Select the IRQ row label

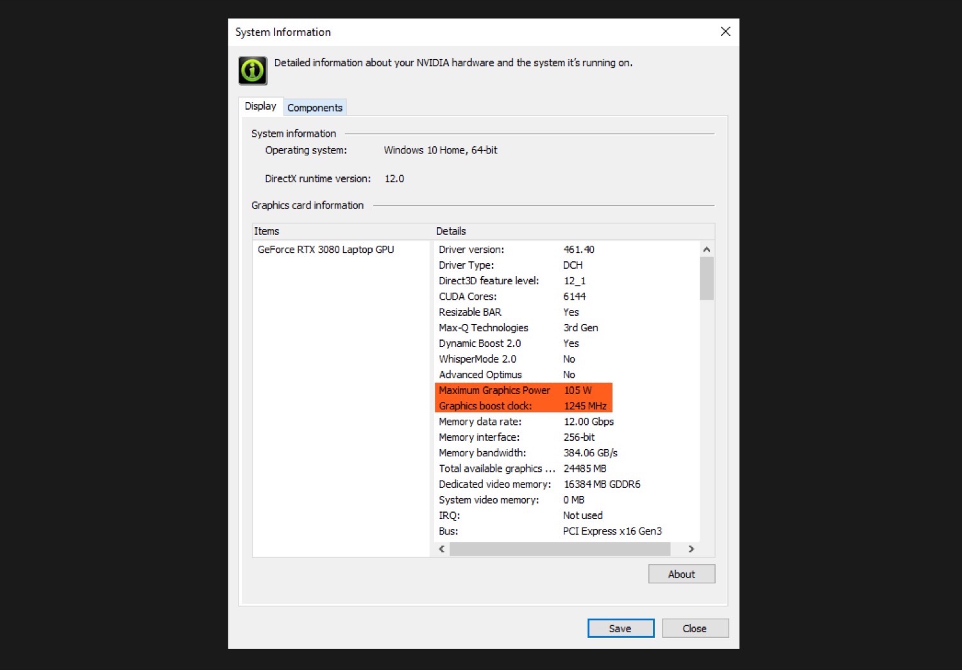pyautogui.click(x=450, y=515)
